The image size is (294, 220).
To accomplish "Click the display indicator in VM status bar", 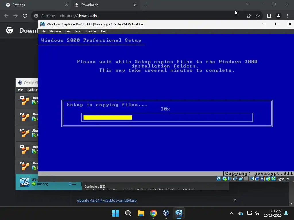I will coord(252,179).
